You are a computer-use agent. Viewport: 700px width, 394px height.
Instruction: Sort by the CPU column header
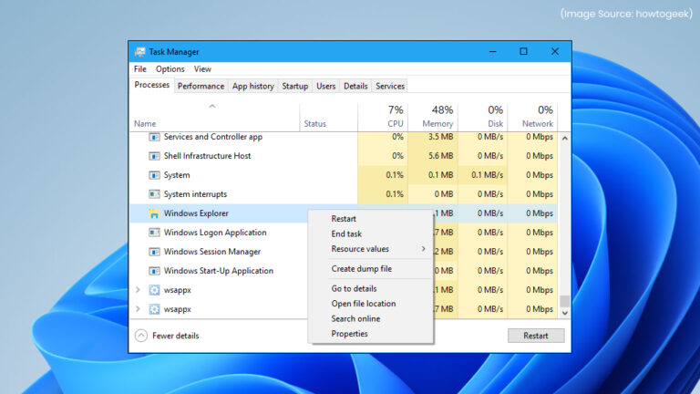[395, 124]
